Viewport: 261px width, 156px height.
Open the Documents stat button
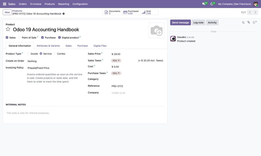point(112,12)
